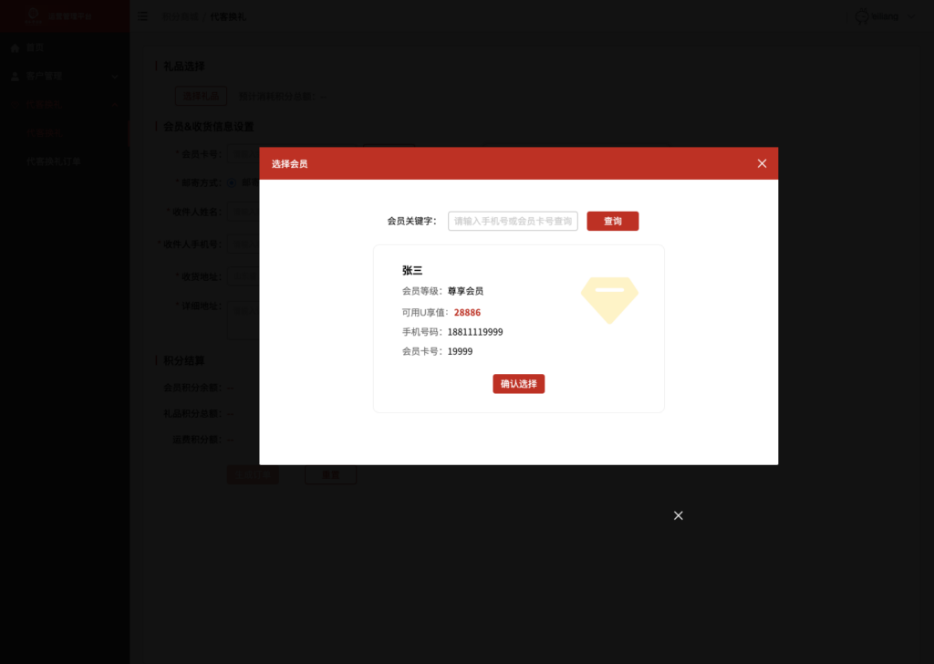Expand the 客户管理 chevron arrow
Viewport: 934px width, 664px height.
coord(114,77)
